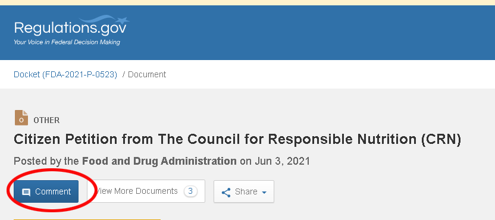This screenshot has width=495, height=220.
Task: Click the Comment button
Action: click(x=46, y=191)
